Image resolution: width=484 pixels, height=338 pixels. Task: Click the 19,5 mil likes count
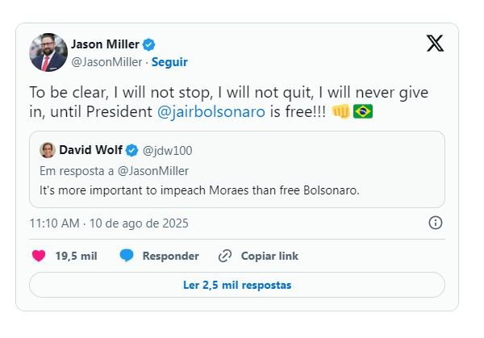(76, 256)
